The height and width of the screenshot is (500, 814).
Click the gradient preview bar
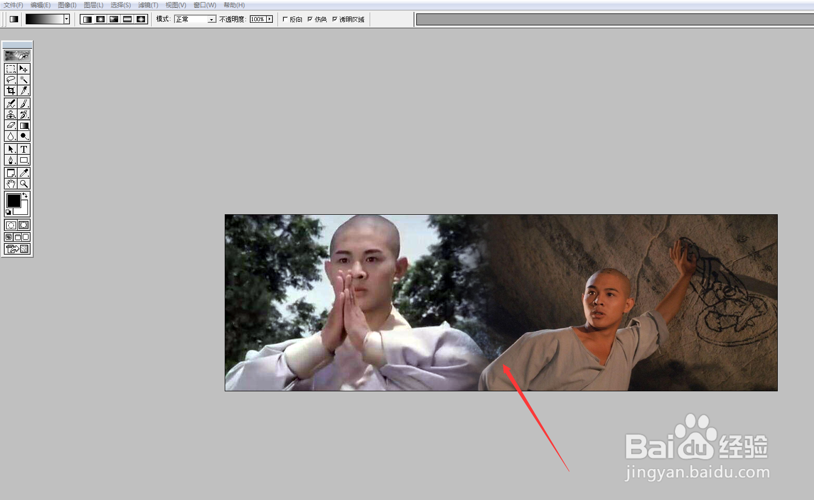coord(45,19)
